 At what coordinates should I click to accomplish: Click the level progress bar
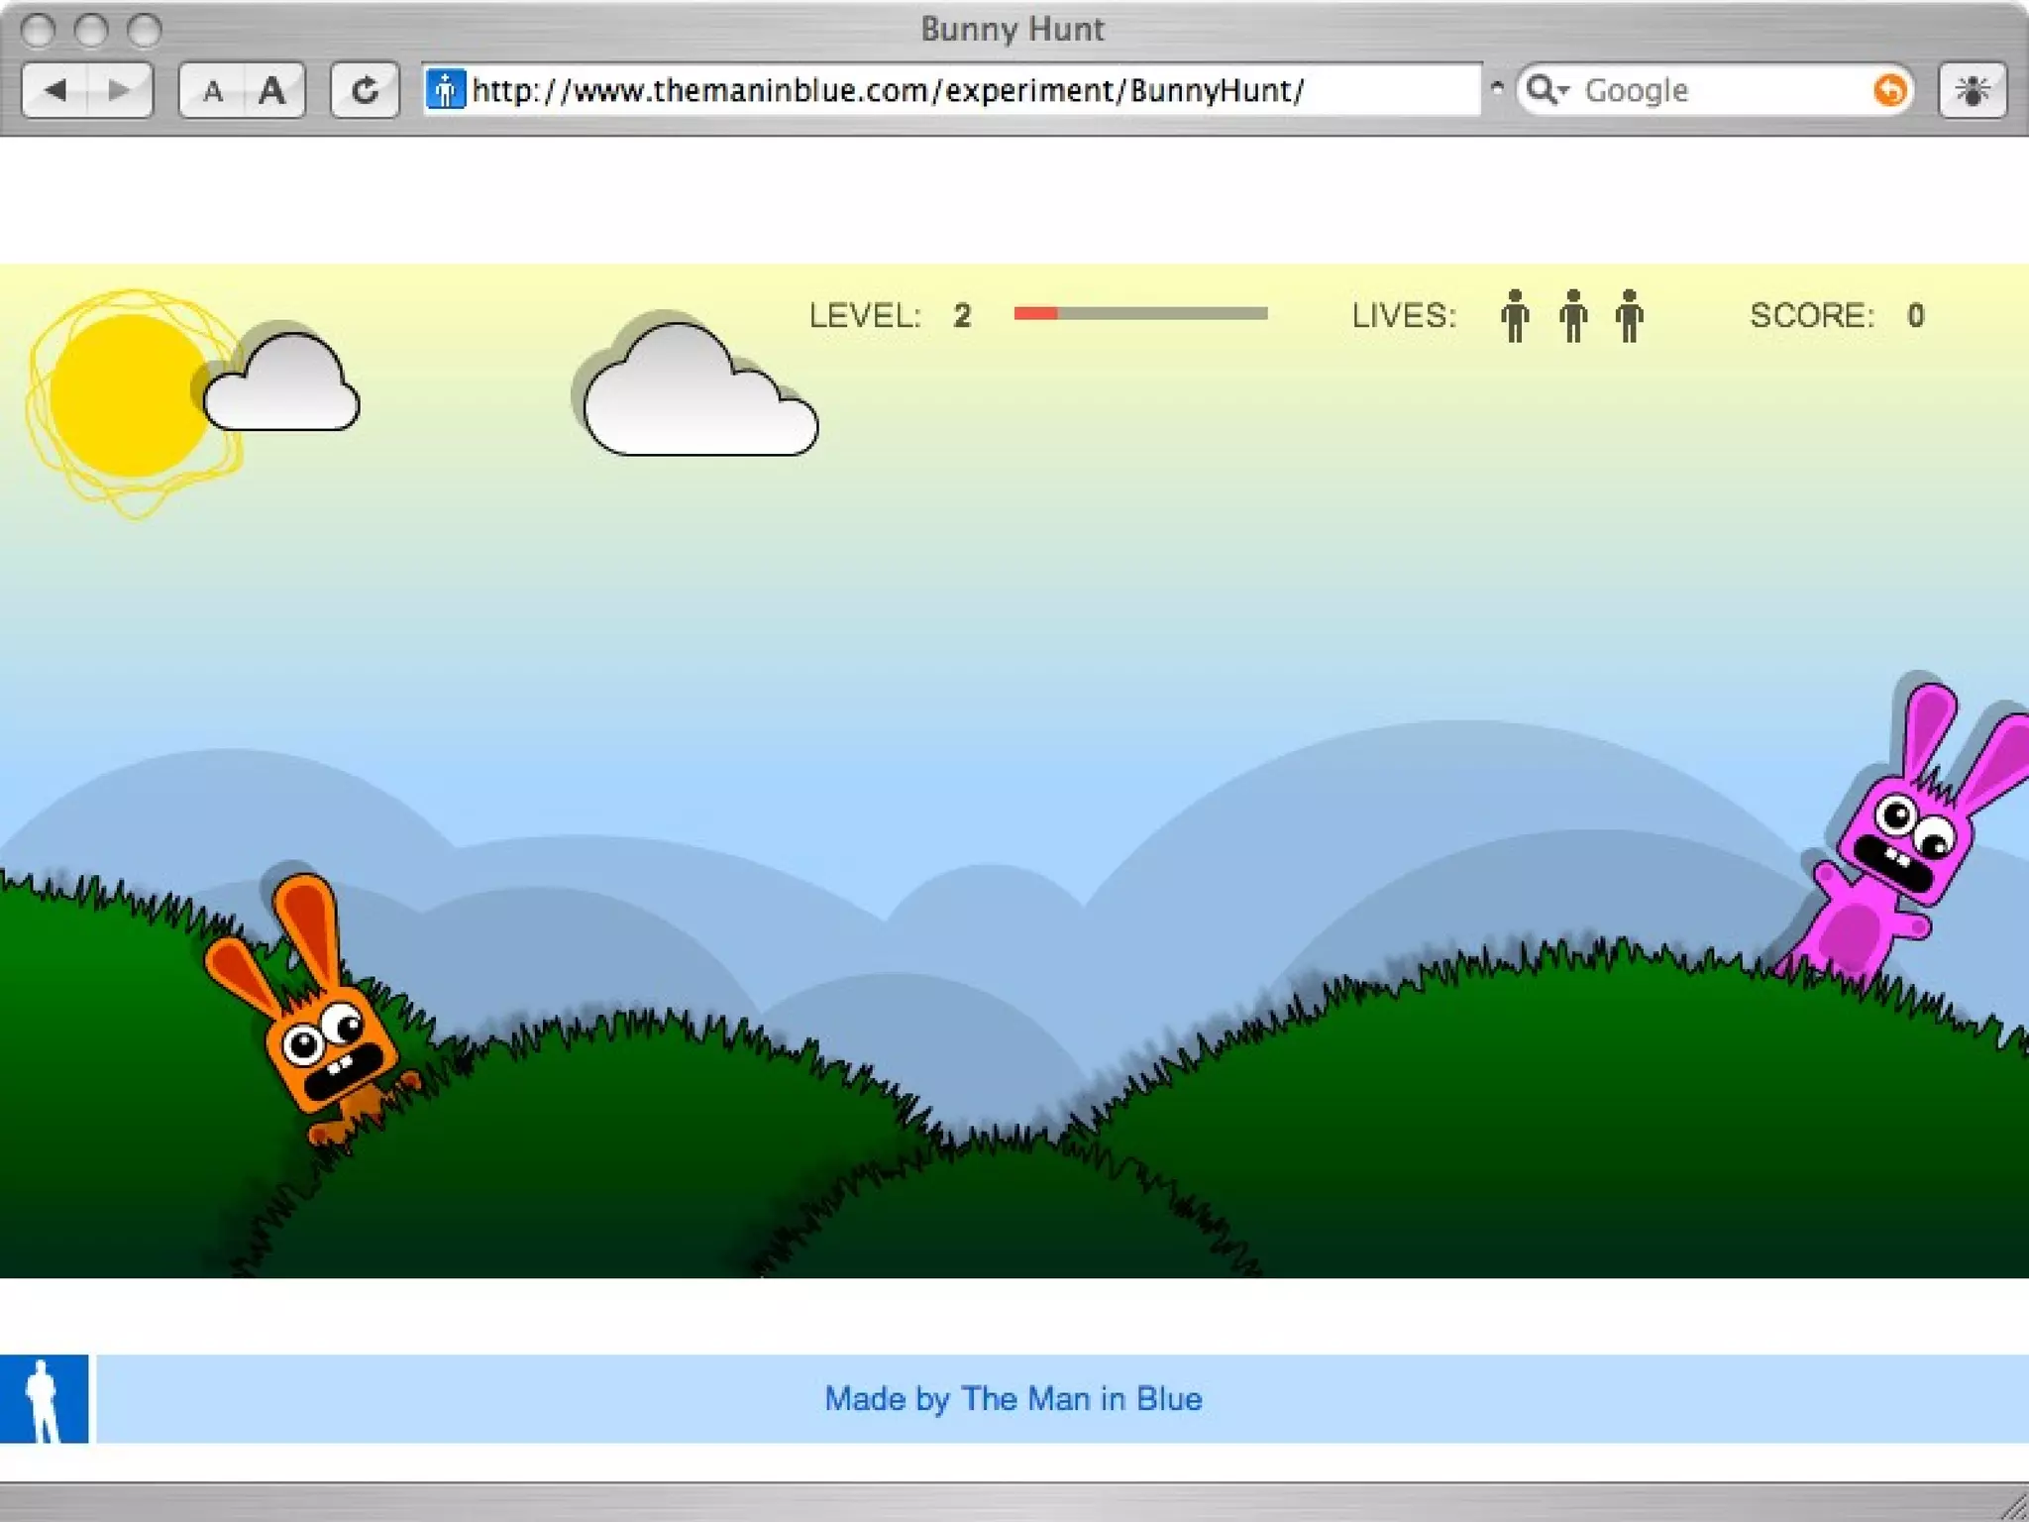(1139, 314)
